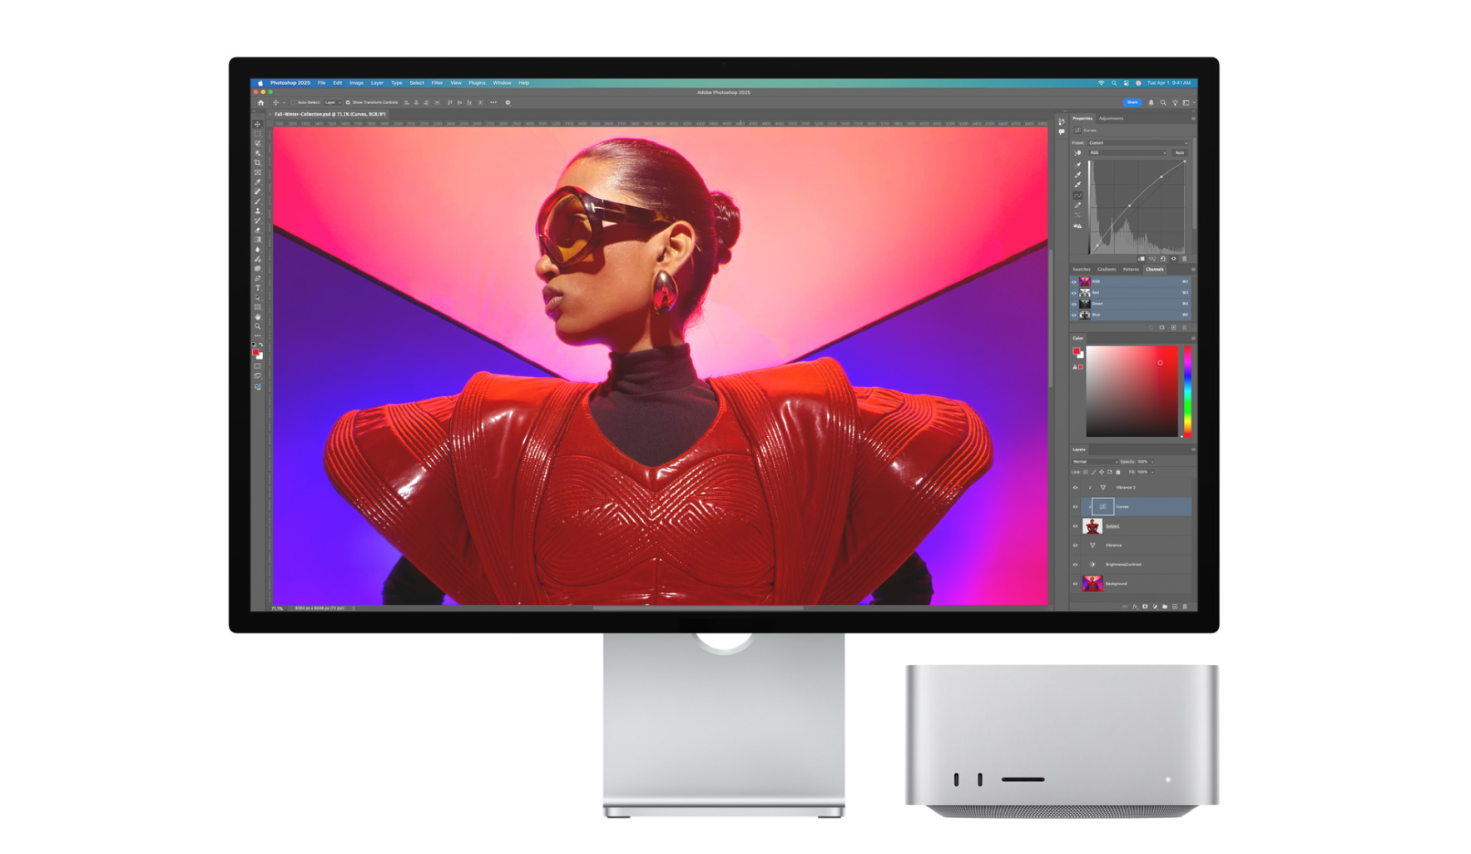Uncheck Show Transform Controls checkbox
1471x854 pixels.
[348, 103]
